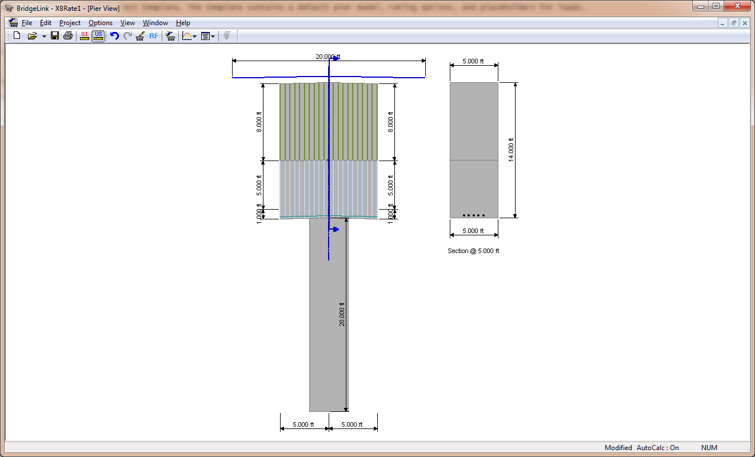
Task: Click the edit pier pencil icon
Action: pyautogui.click(x=140, y=36)
